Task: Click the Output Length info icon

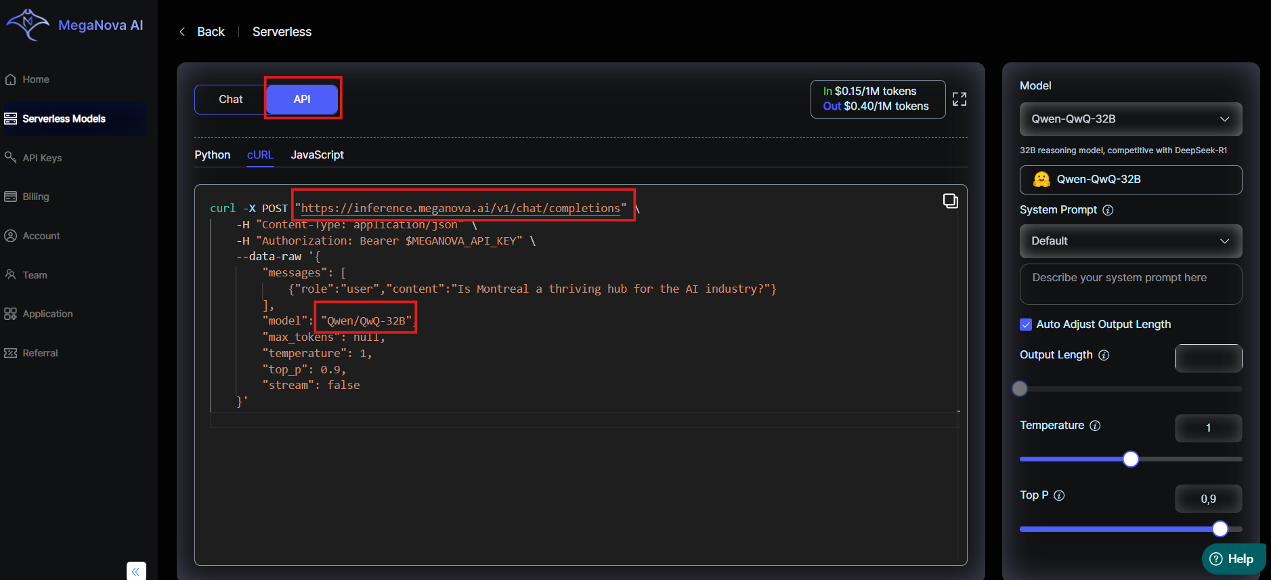Action: coord(1104,355)
